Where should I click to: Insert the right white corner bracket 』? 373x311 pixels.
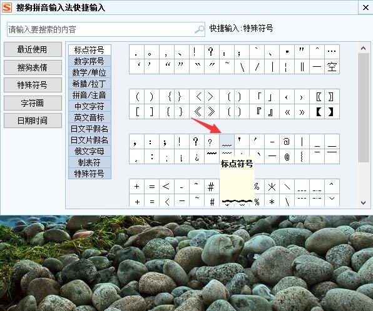(272, 111)
